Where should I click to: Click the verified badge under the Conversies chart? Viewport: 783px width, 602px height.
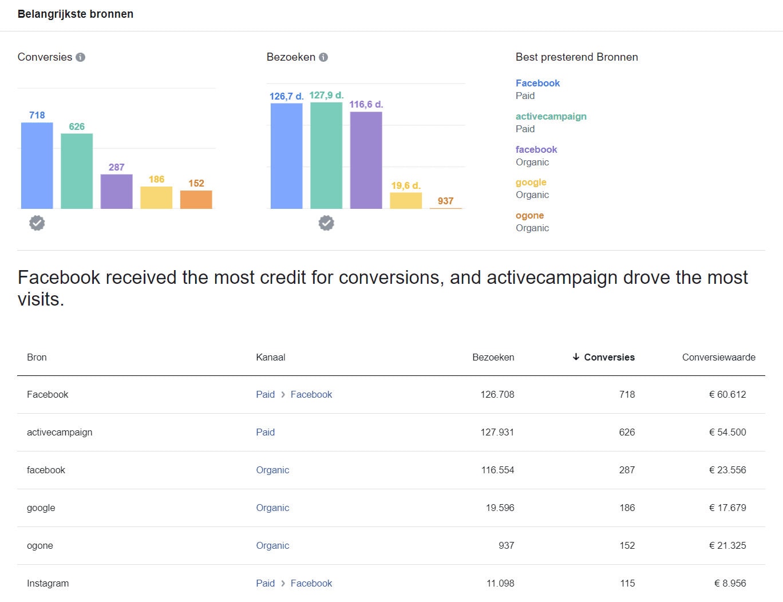37,223
